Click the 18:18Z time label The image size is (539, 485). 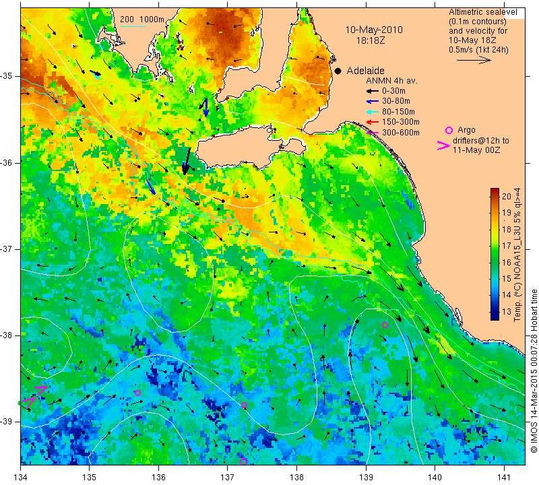370,40
